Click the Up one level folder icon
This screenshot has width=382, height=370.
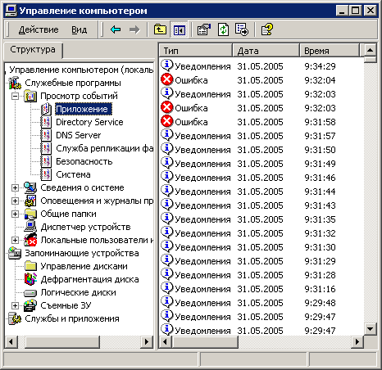[160, 29]
